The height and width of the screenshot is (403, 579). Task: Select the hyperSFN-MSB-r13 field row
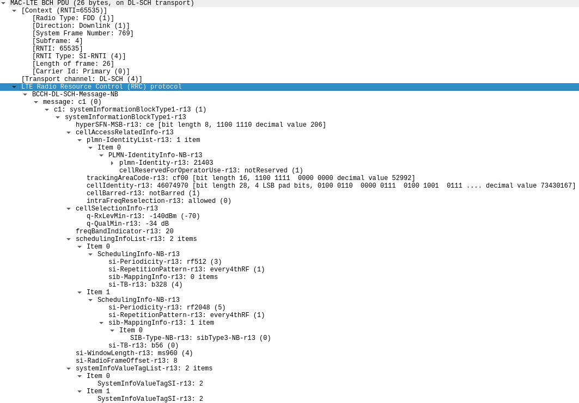point(200,125)
